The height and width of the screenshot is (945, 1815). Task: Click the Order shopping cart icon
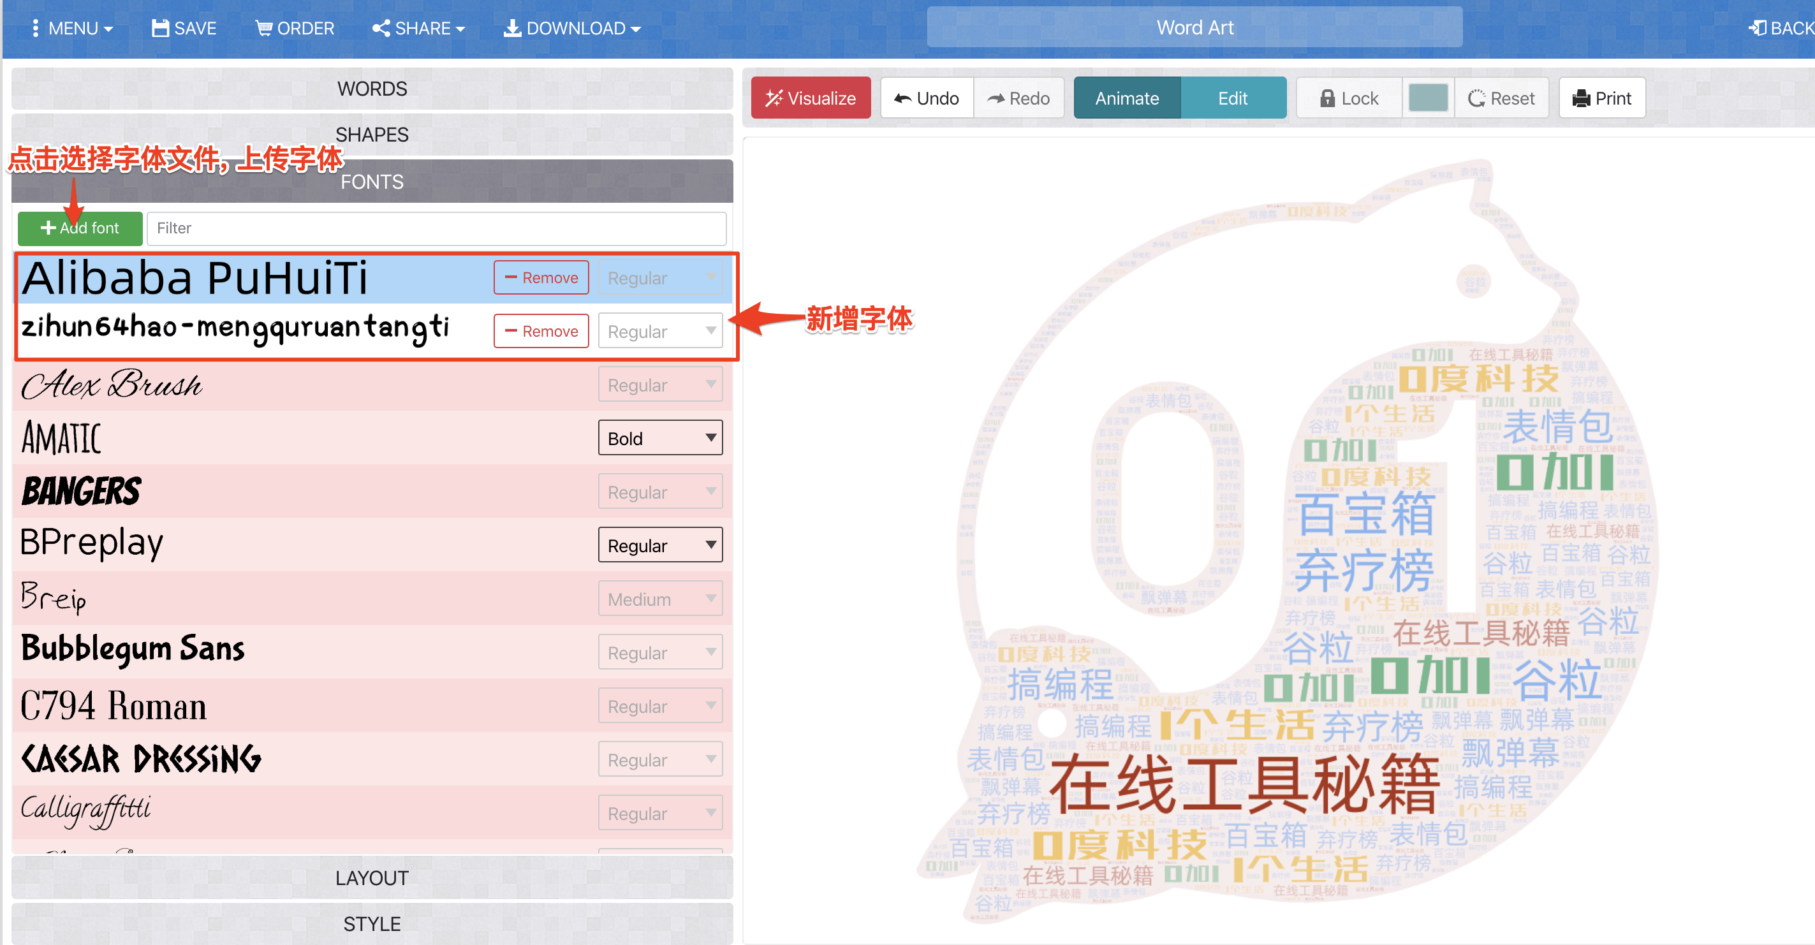(263, 28)
